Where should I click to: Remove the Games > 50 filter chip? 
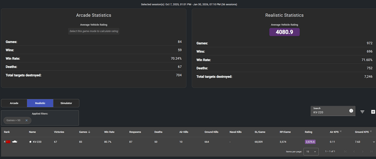27,120
